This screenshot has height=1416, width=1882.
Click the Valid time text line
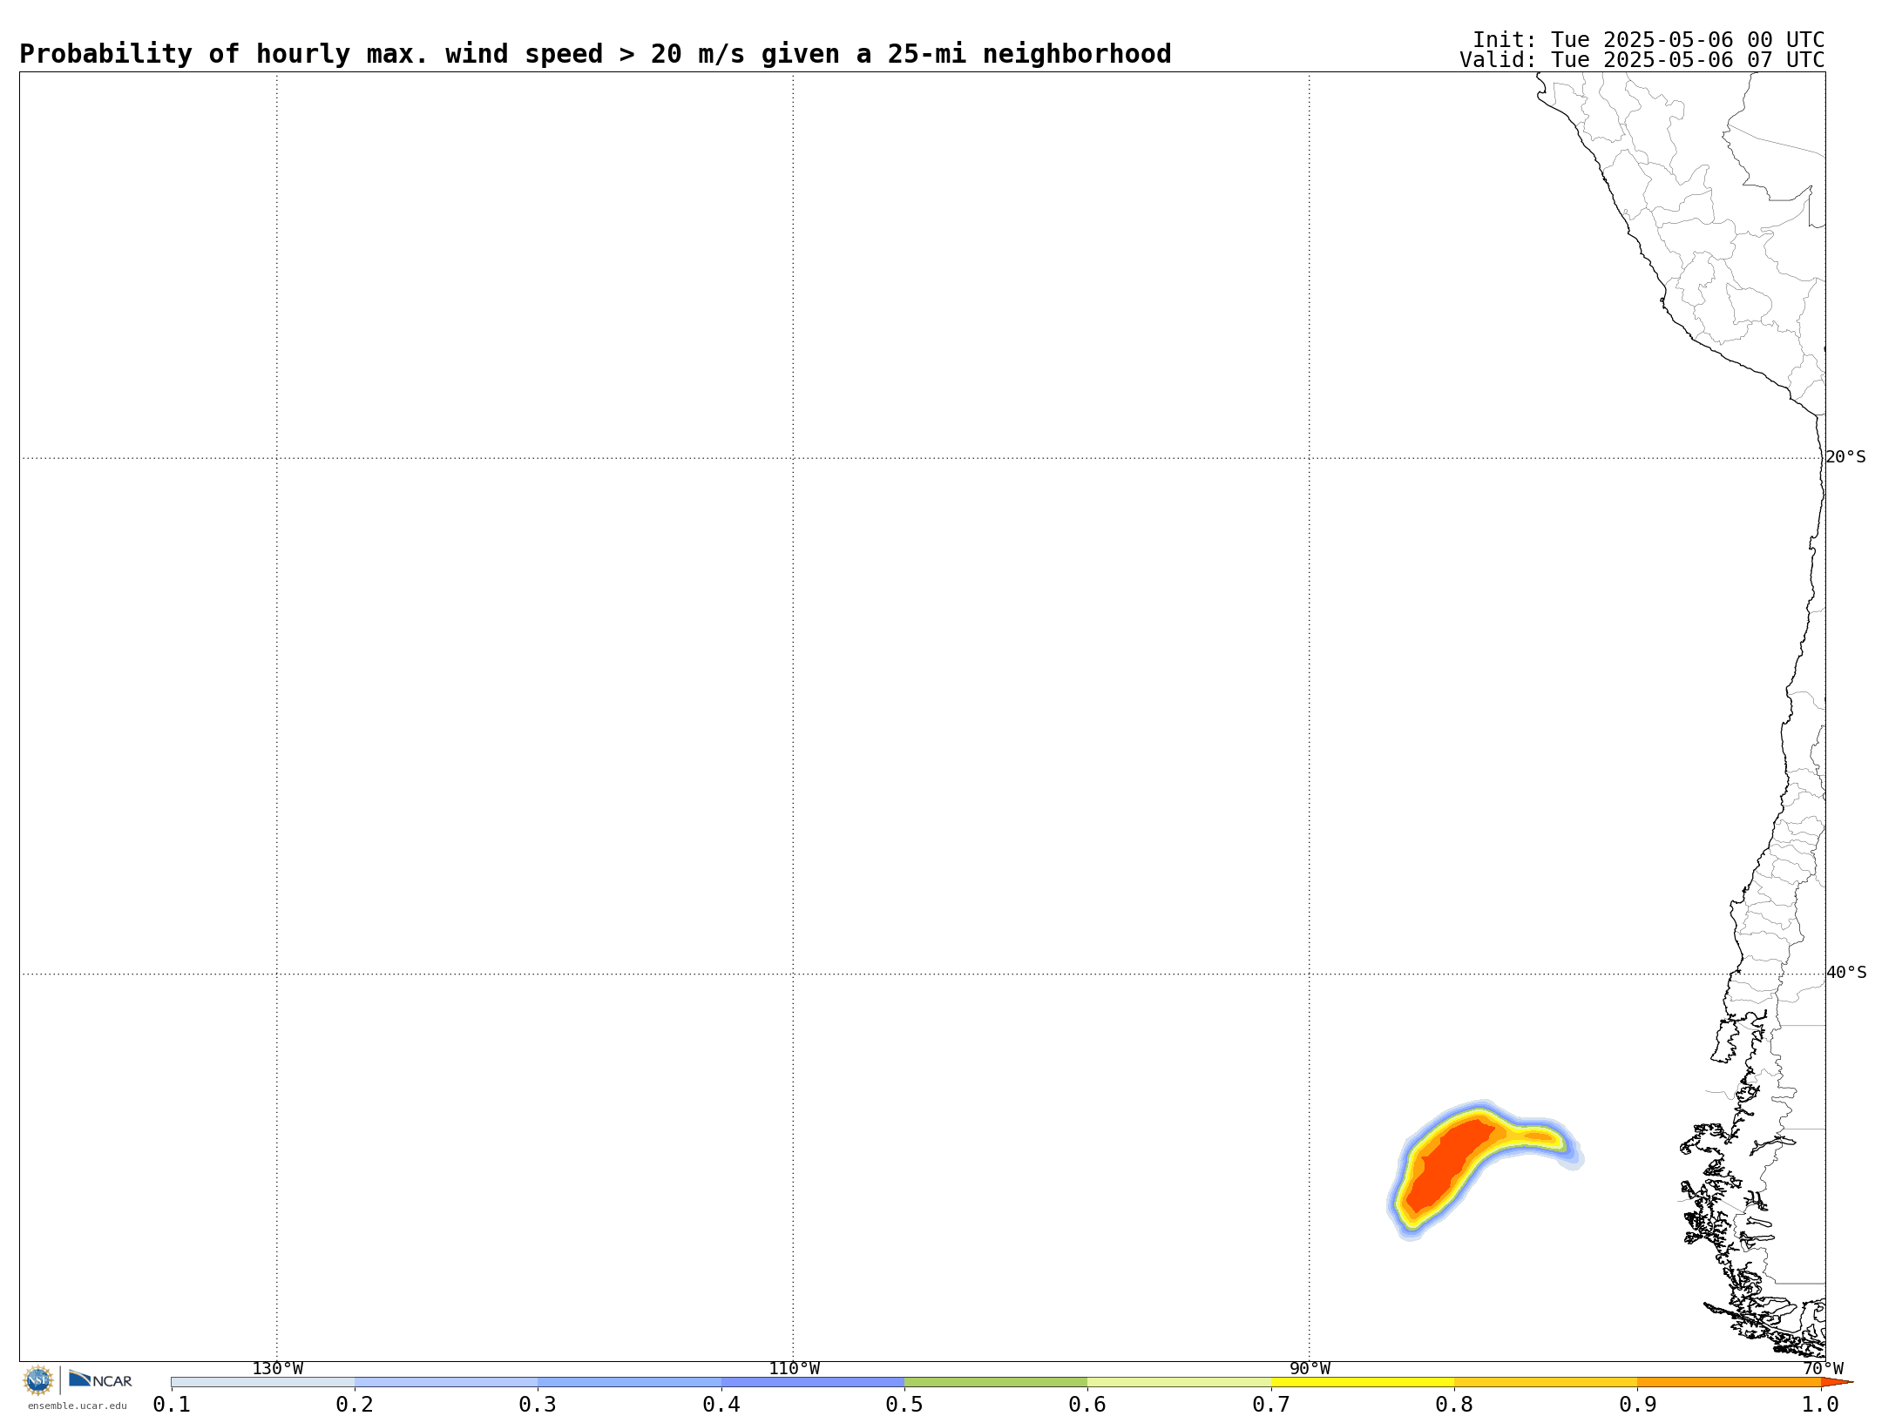tap(1642, 60)
